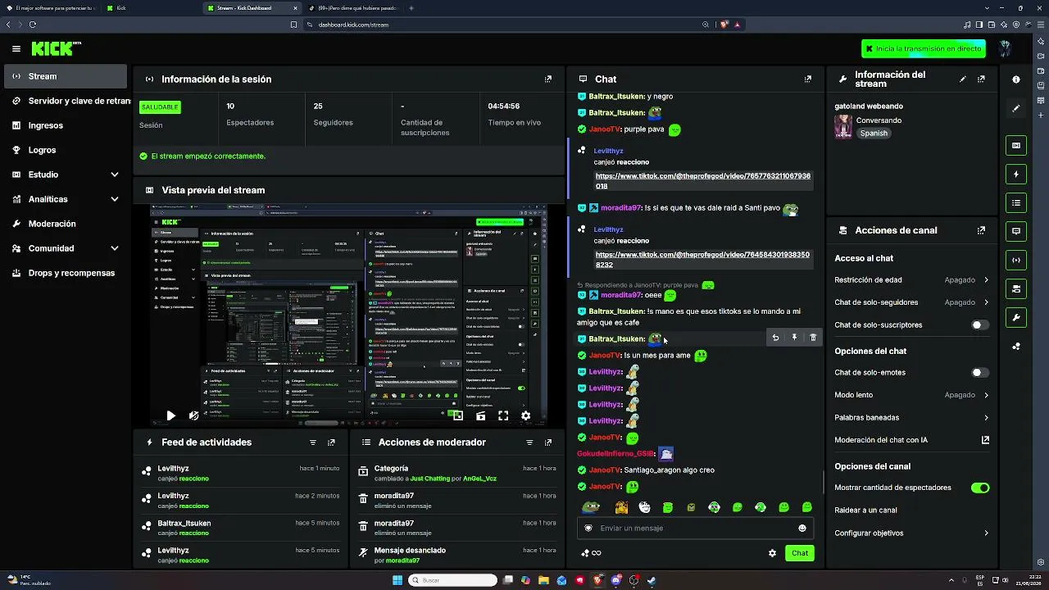Open Servidor y clave de retransmisión page
1049x590 pixels.
click(66, 101)
